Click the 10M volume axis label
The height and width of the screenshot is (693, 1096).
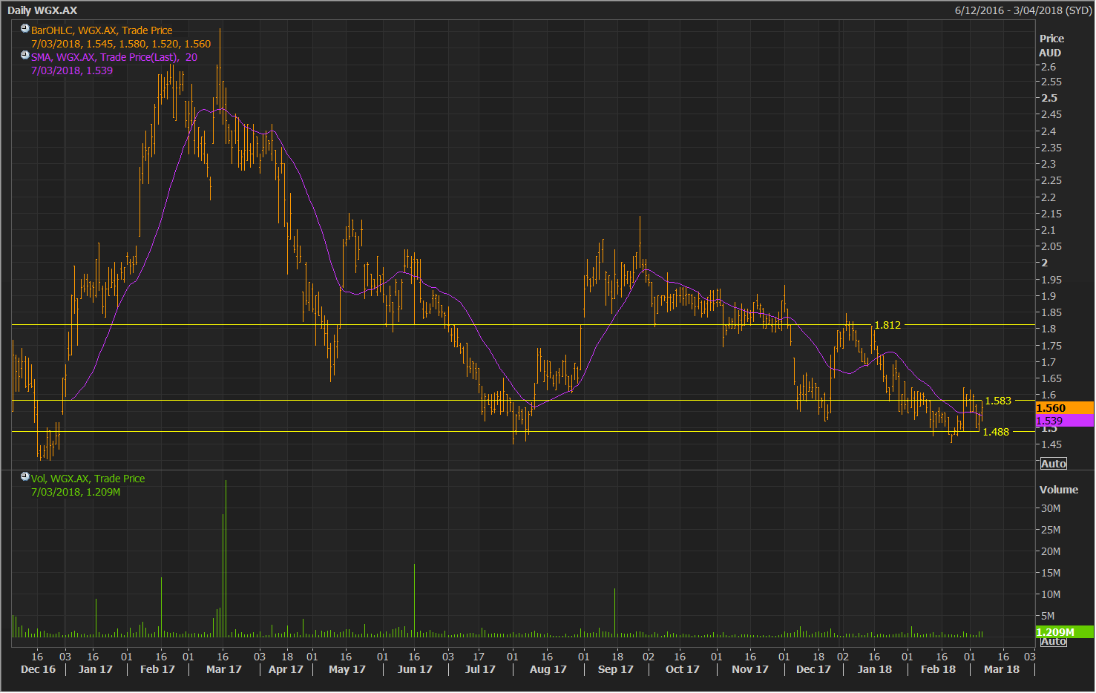click(x=1051, y=594)
